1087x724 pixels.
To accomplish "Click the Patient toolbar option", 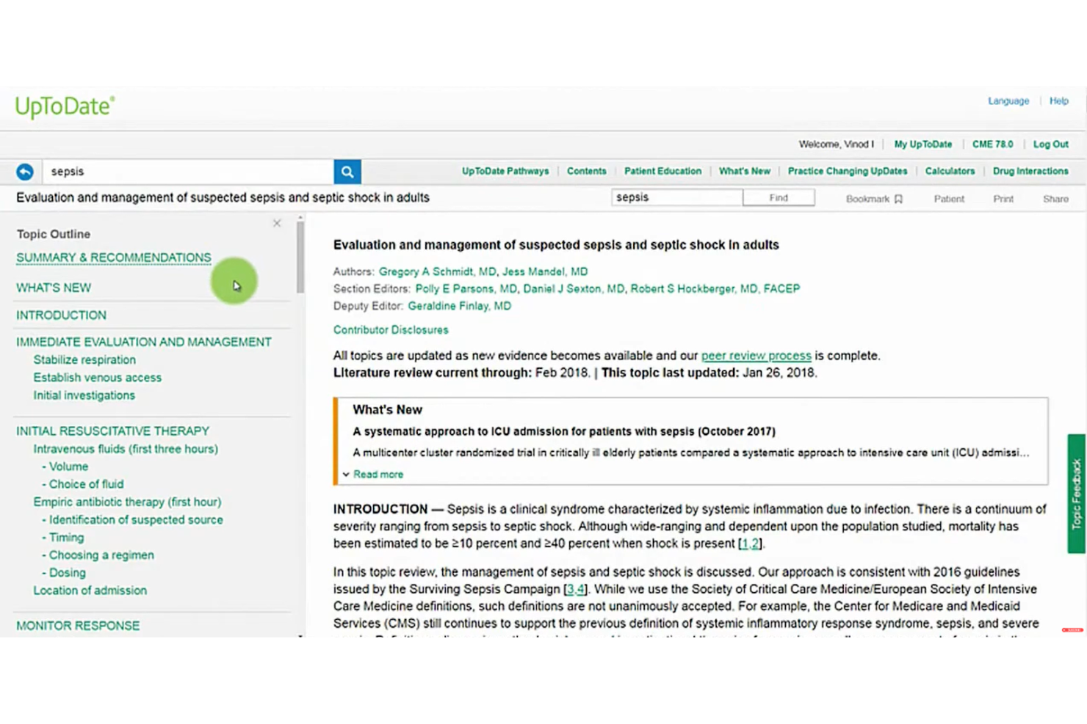I will tap(949, 199).
